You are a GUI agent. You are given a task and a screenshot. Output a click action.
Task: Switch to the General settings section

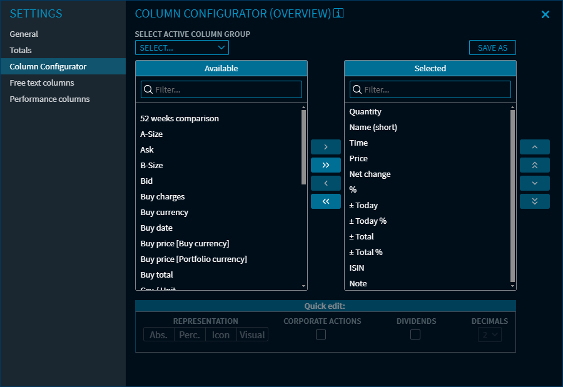23,34
